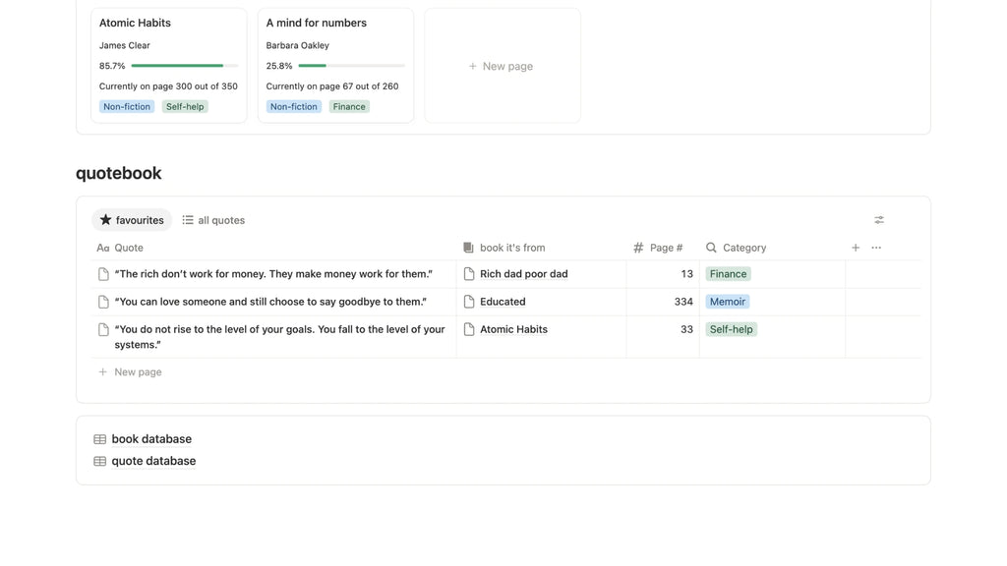Screen dimensions: 1007x566
Task: Select quote "You can love someone and still"
Action: [271, 302]
